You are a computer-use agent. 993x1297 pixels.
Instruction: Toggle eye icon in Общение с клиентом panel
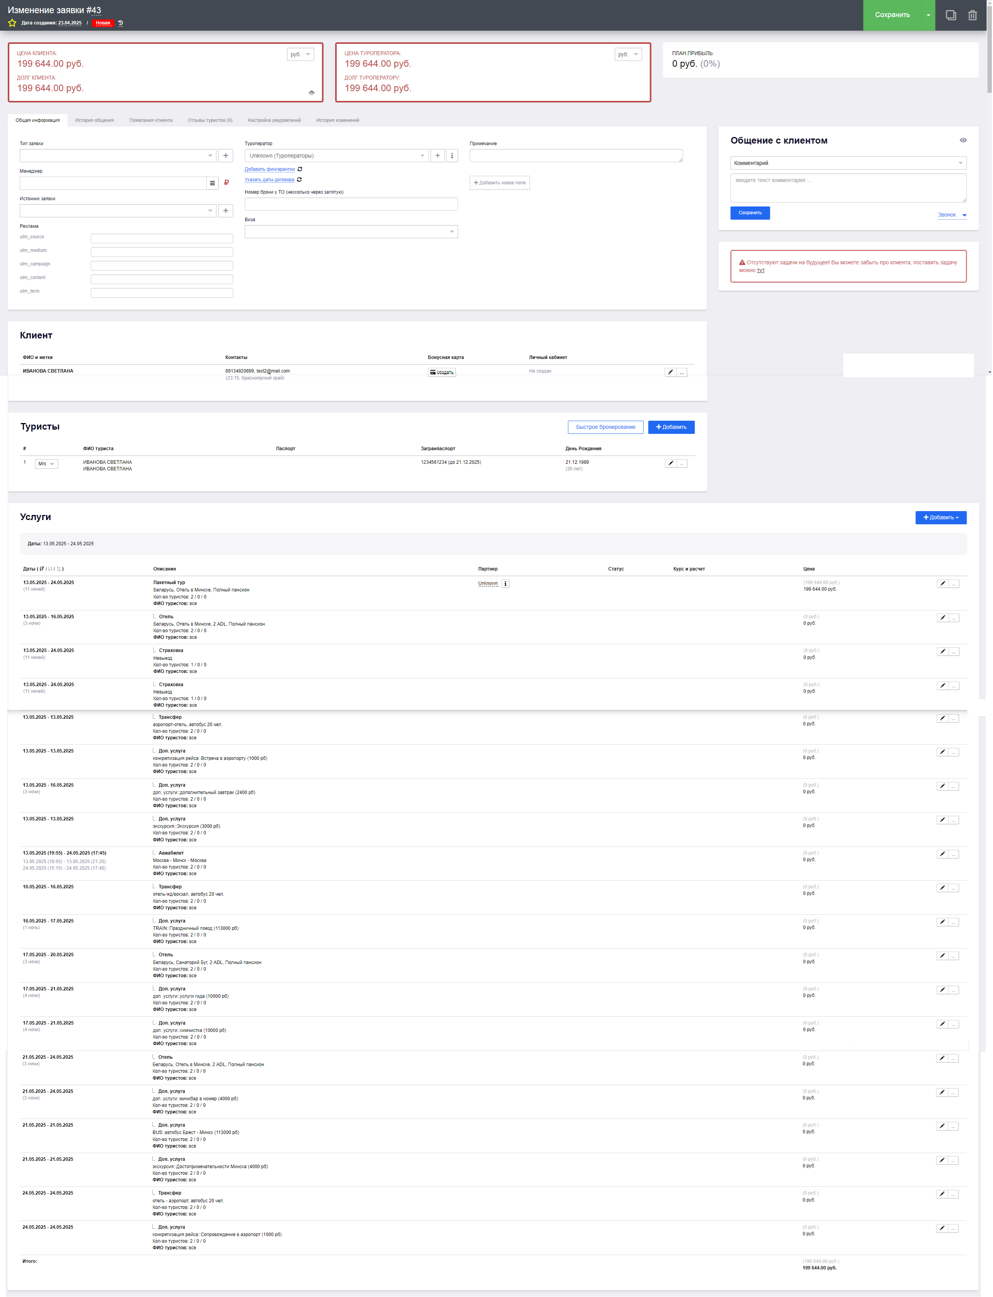(963, 140)
